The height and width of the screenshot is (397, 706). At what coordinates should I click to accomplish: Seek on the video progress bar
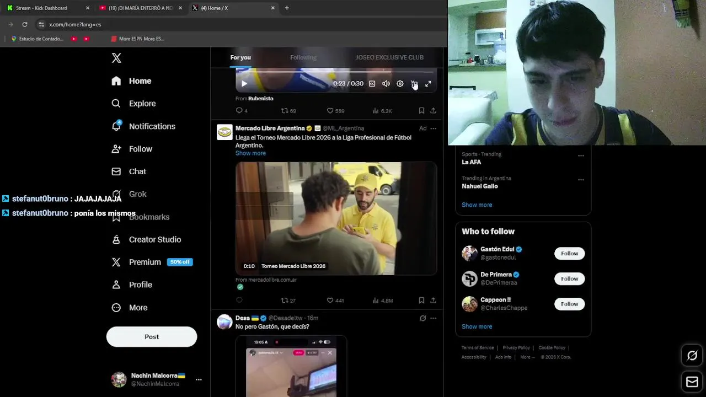point(336,72)
